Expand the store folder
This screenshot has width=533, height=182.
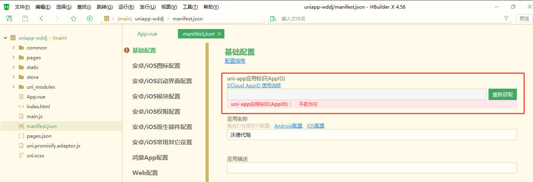[x=13, y=77]
